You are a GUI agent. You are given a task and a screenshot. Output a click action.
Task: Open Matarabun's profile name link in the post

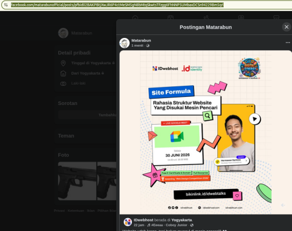pyautogui.click(x=141, y=40)
